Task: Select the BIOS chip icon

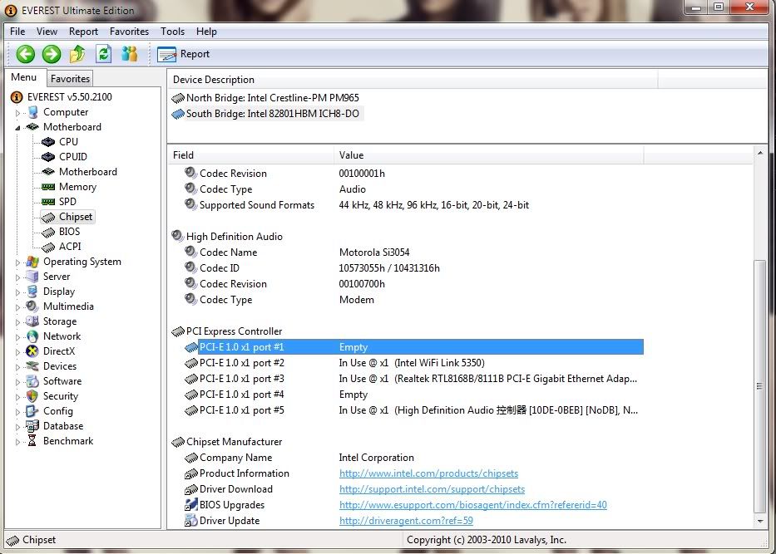Action: click(48, 233)
